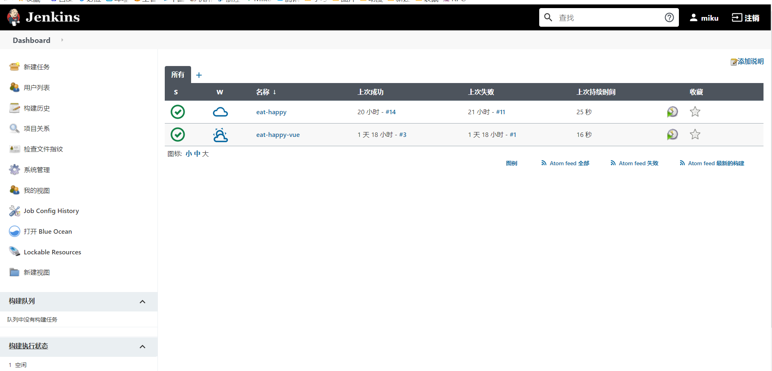
Task: Click RSS icon beside Atom feed 最新的构建
Action: (682, 163)
